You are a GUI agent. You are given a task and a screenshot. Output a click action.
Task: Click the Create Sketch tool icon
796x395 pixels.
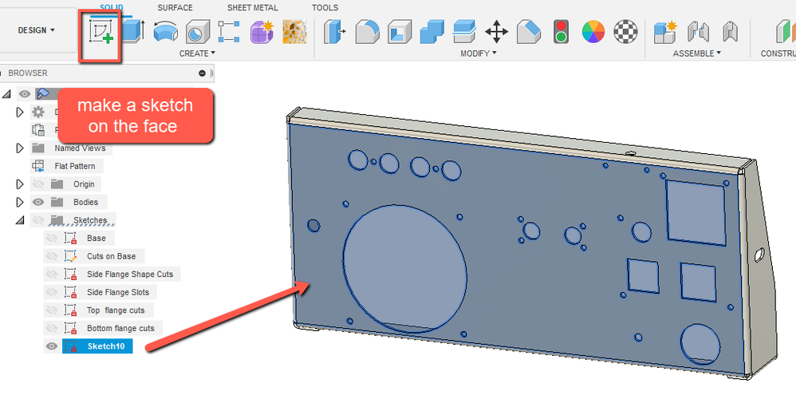click(x=100, y=31)
